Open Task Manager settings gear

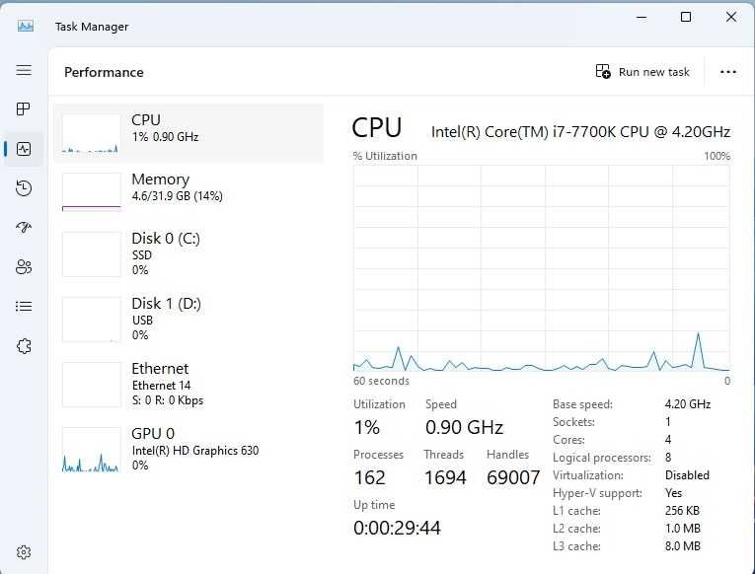tap(24, 552)
